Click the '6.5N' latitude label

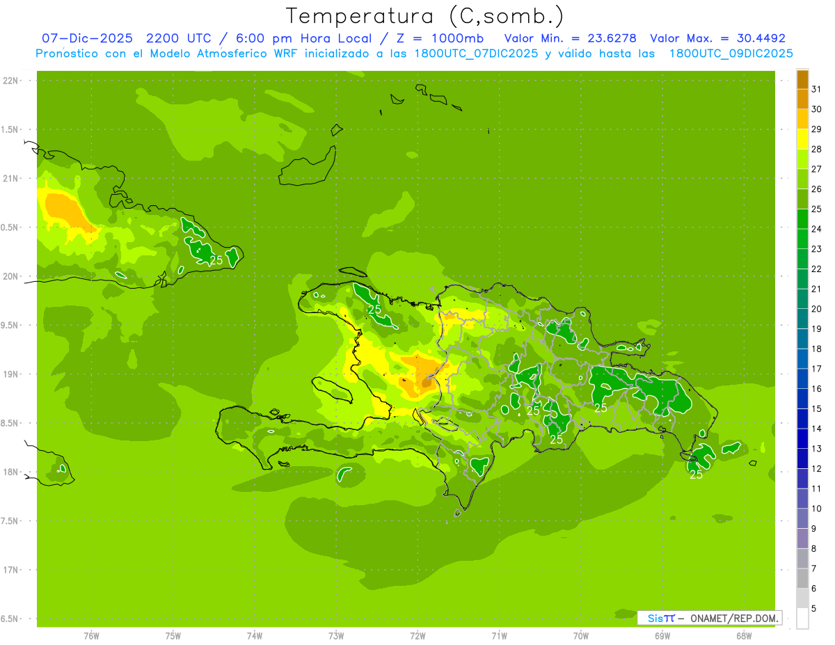pyautogui.click(x=10, y=619)
